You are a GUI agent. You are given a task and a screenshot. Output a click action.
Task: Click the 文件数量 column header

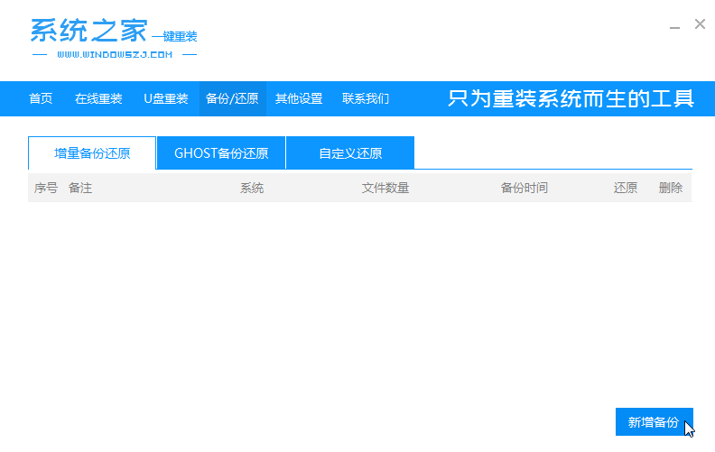click(385, 188)
